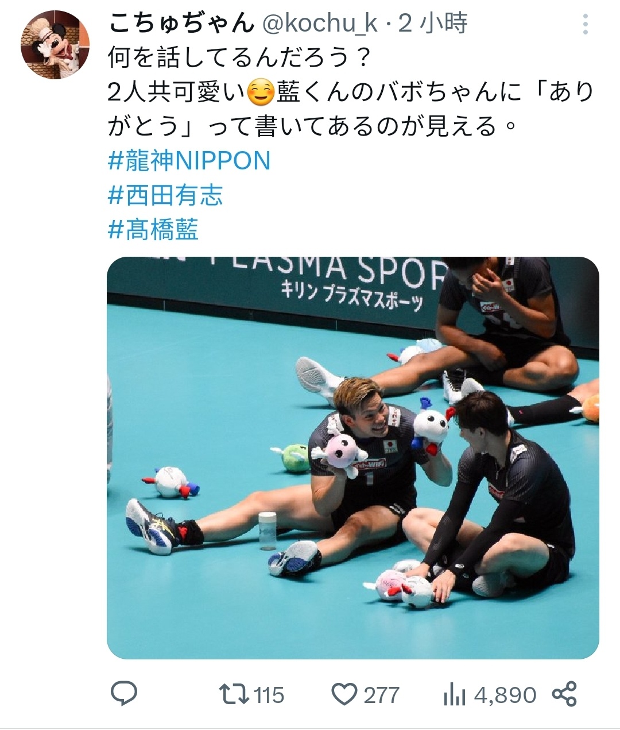View tweet analytics bar chart icon
620x730 pixels.
click(x=455, y=694)
